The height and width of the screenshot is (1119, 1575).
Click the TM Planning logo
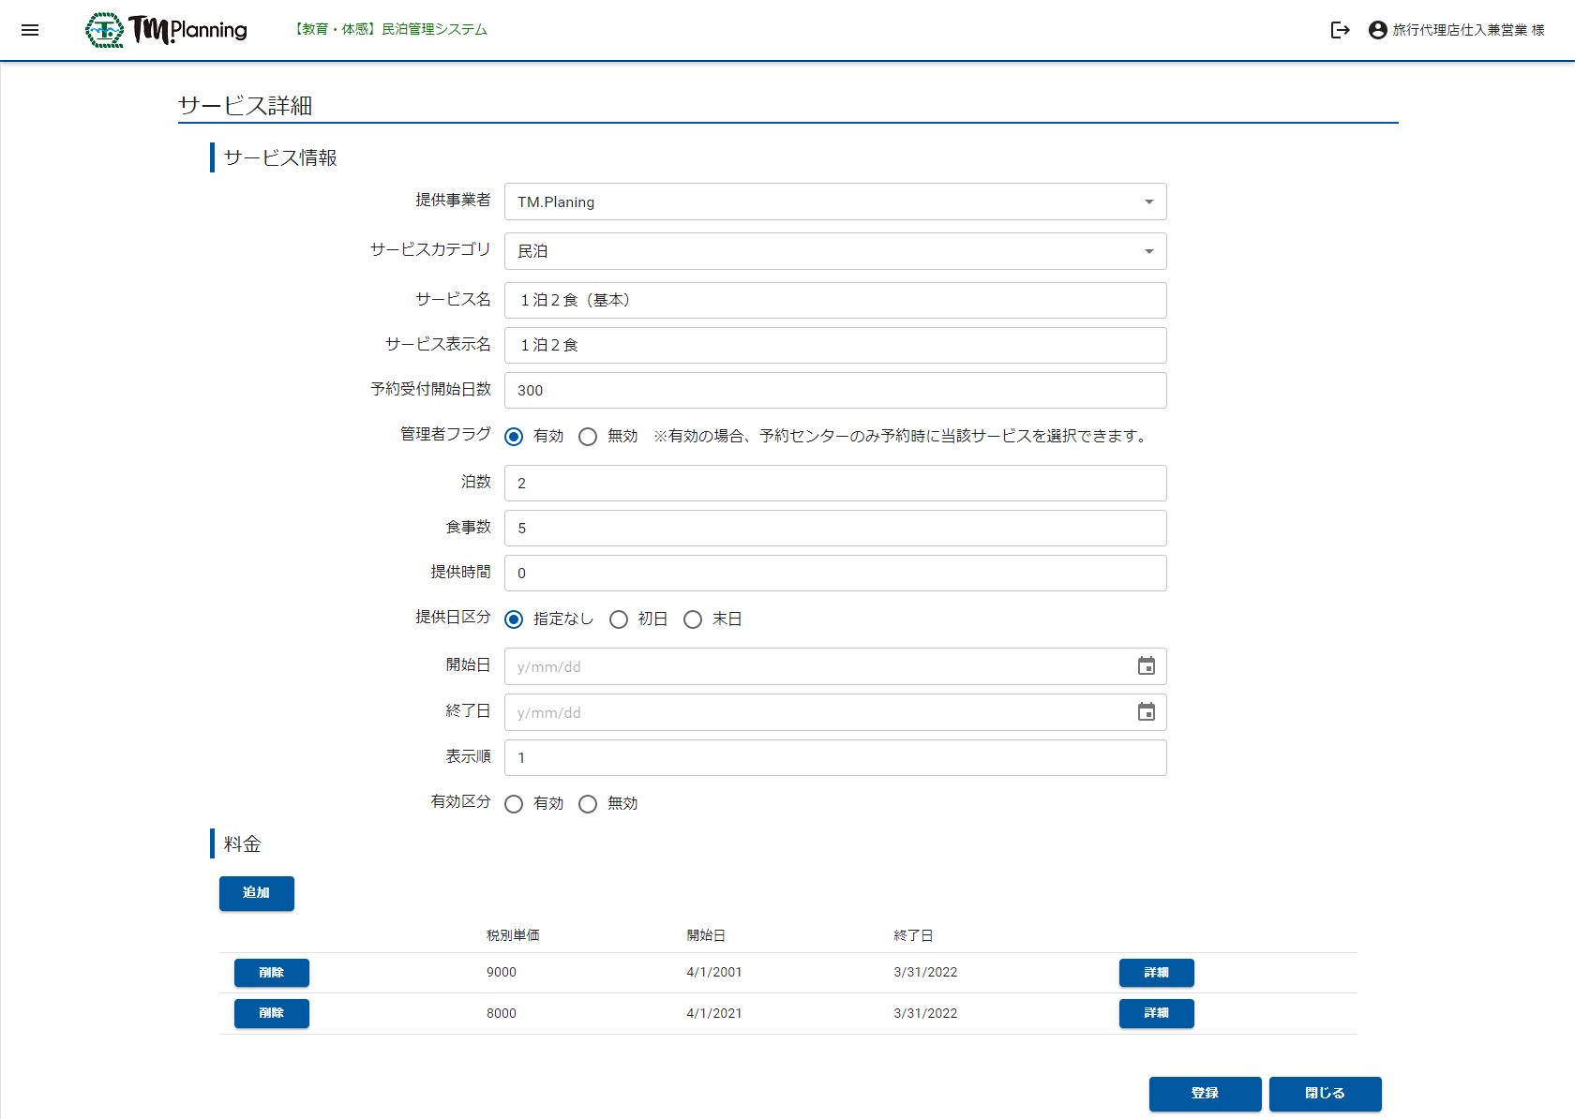(x=167, y=30)
